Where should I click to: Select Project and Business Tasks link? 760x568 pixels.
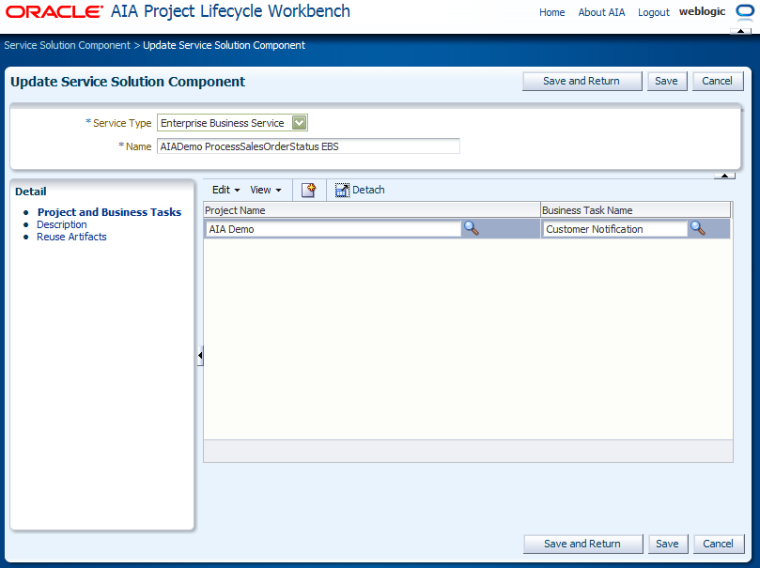click(110, 212)
